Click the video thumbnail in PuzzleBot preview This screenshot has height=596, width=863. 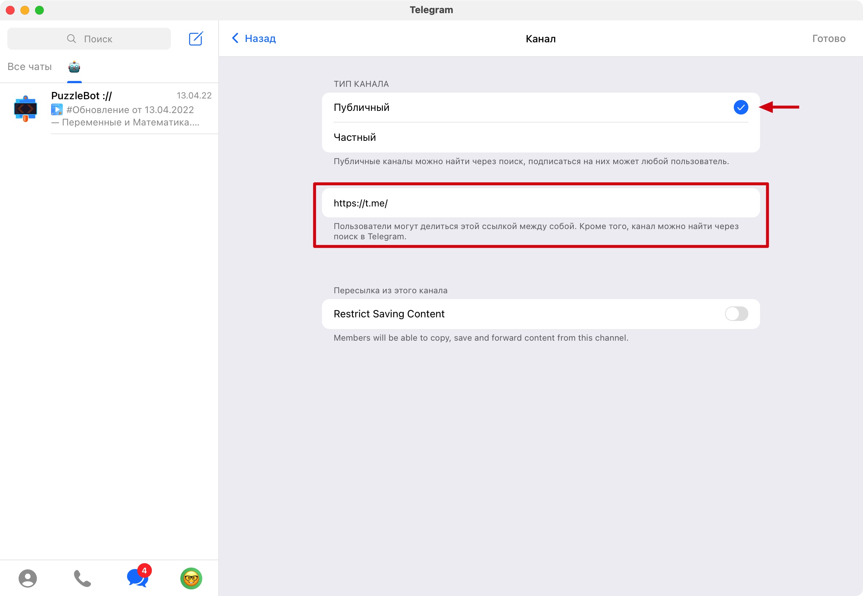pos(57,109)
